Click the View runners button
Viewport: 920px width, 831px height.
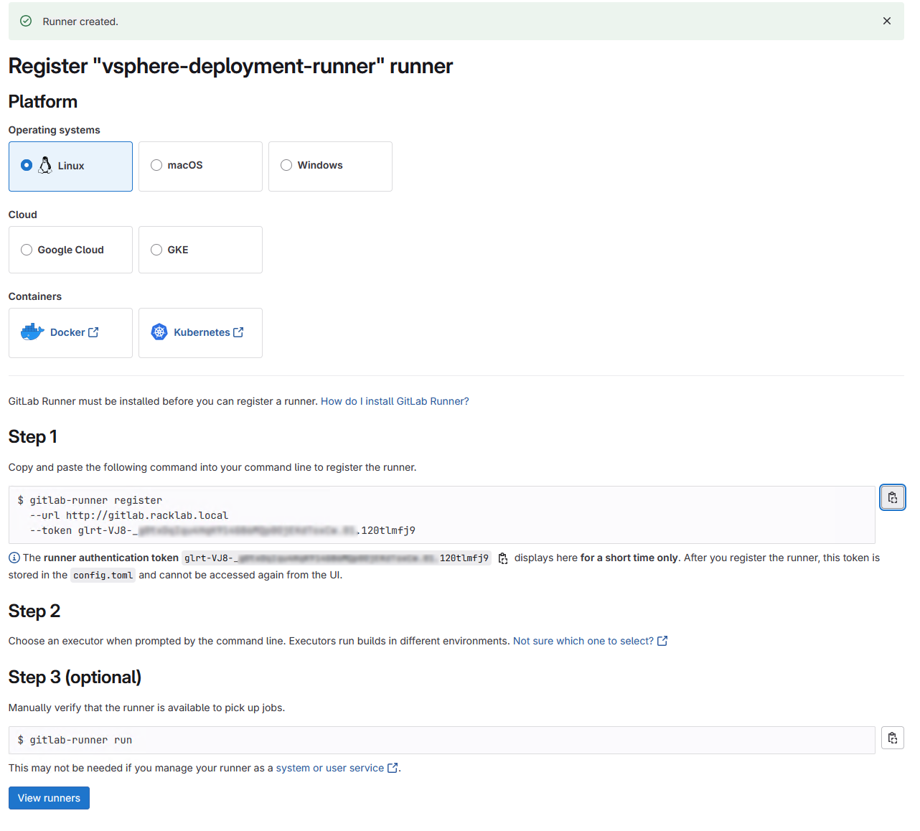click(x=48, y=797)
